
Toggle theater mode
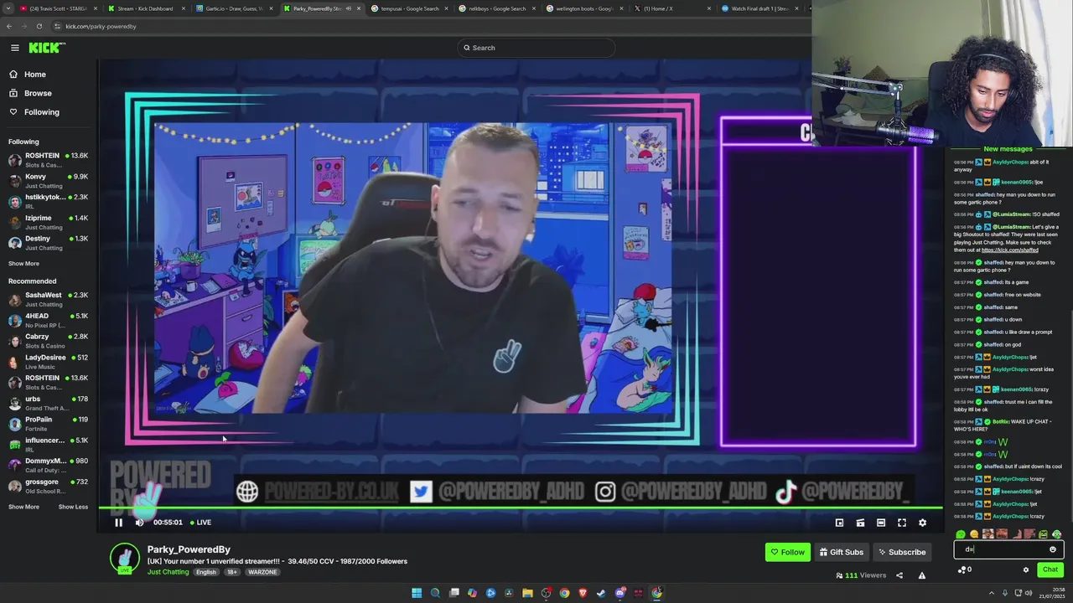pos(881,523)
